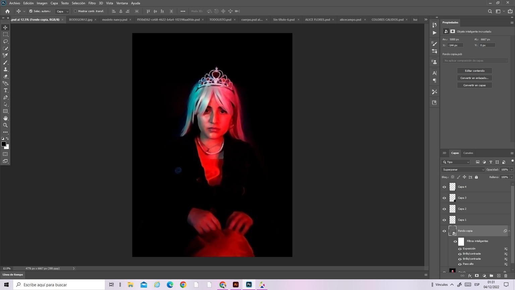Lock all with the padlock icon
The width and height of the screenshot is (515, 290).
tap(476, 177)
